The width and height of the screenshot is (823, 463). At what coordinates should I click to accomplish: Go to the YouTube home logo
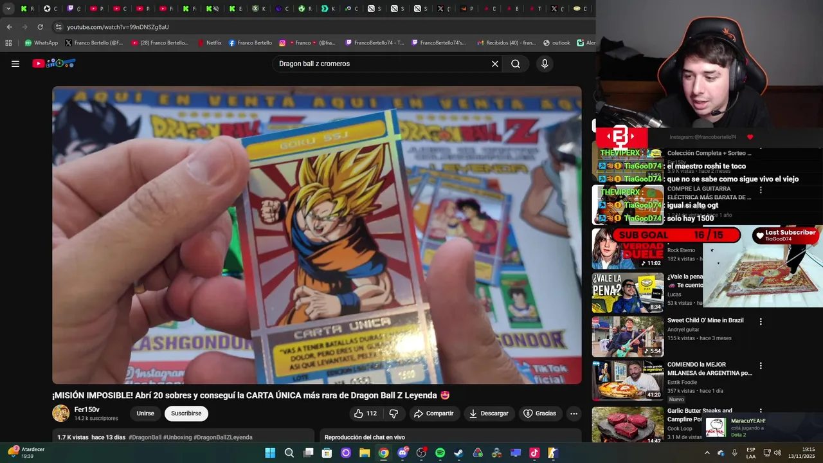(x=54, y=64)
